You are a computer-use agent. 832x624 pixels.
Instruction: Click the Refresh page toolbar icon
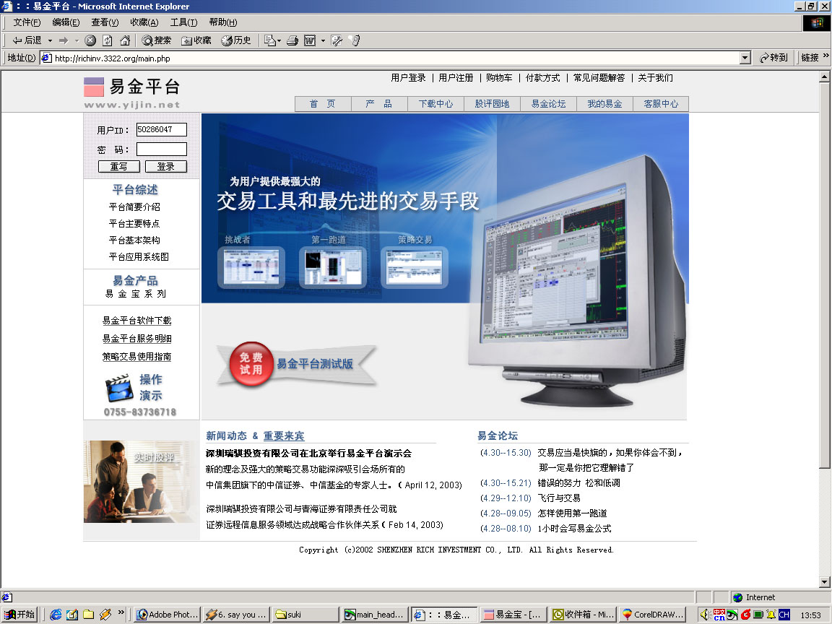click(108, 40)
